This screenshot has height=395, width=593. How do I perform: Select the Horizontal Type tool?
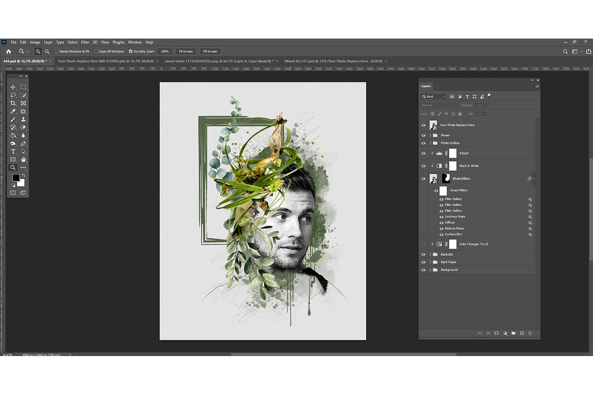pos(13,151)
